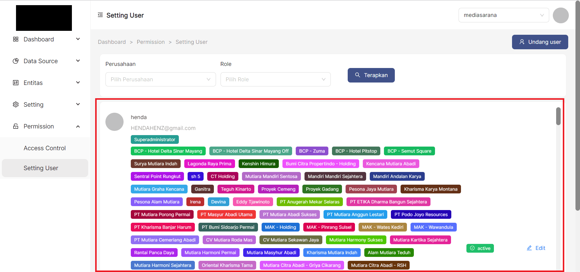This screenshot has width=580, height=272.
Task: Click the Entitas building icon
Action: [16, 83]
